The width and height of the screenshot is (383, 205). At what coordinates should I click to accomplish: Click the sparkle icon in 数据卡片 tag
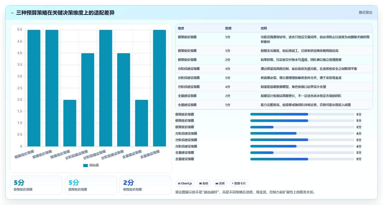point(233,183)
